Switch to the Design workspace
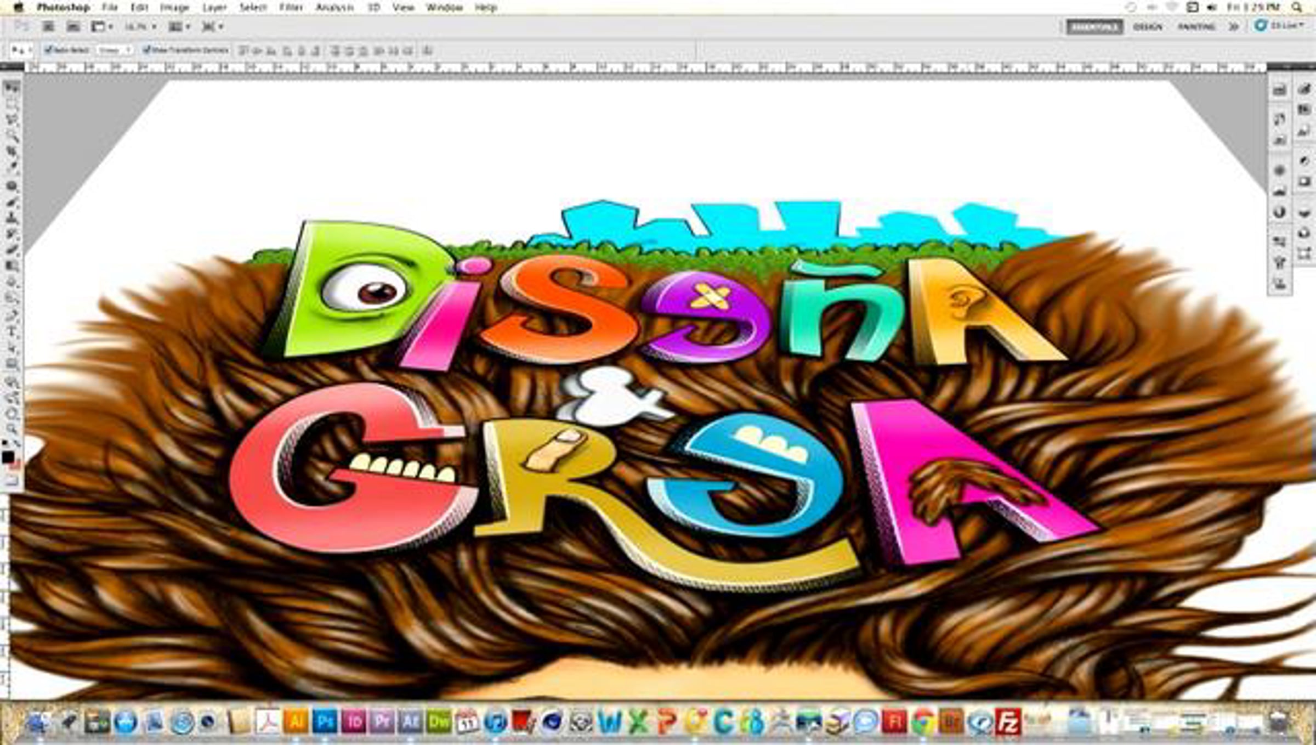The image size is (1316, 745). 1148,26
